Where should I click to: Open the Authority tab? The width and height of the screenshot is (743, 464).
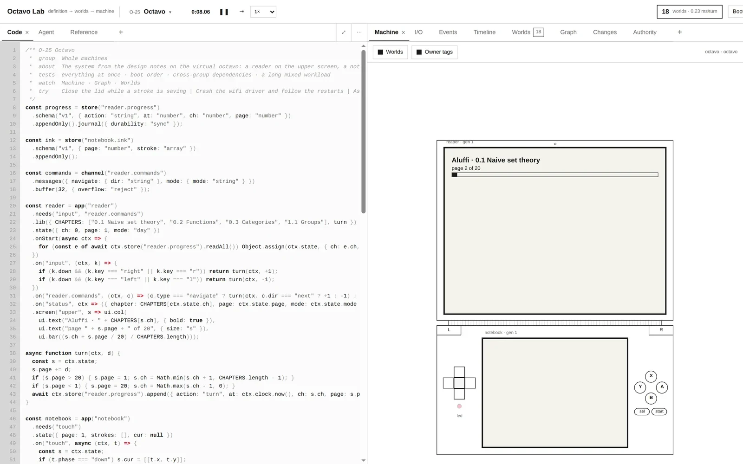pyautogui.click(x=645, y=32)
